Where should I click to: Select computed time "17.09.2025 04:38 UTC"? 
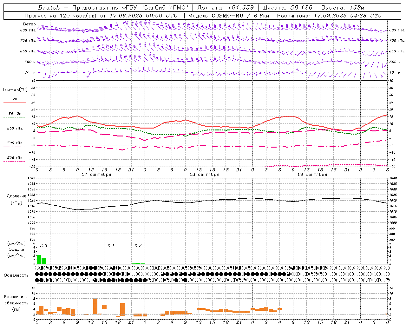348,16
